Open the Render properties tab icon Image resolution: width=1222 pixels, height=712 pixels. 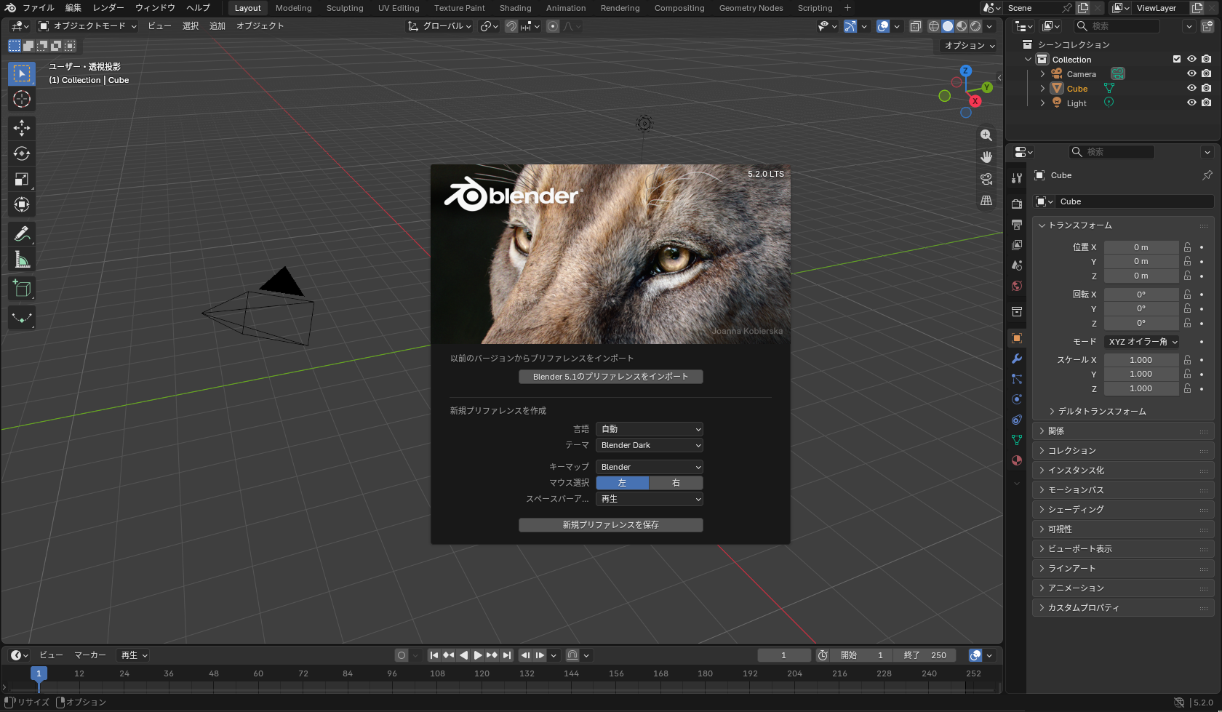tap(1017, 204)
